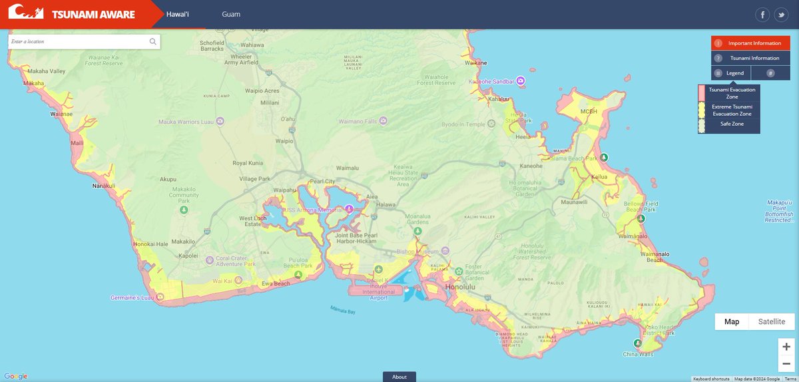Click the Bishop Museum marker icon

click(x=445, y=252)
